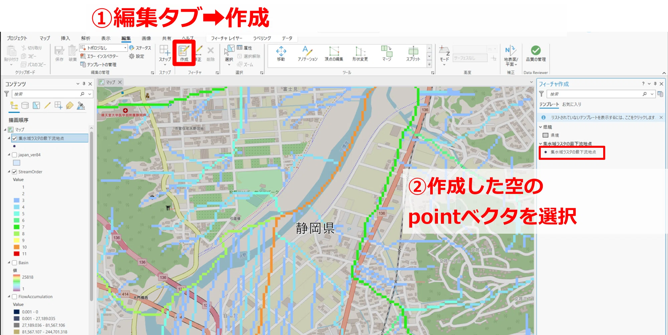This screenshot has height=335, width=668.
Task: Collapse the Basin layer tree node
Action: (9, 262)
